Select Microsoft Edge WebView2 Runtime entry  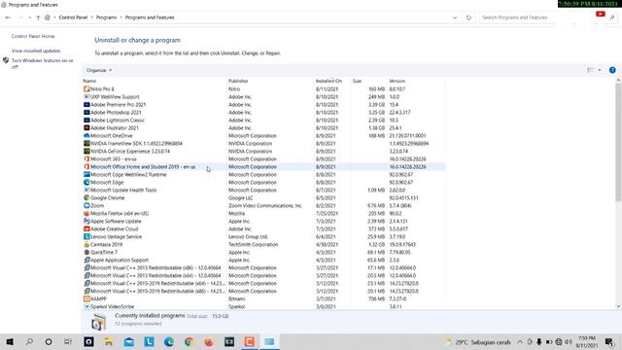128,175
